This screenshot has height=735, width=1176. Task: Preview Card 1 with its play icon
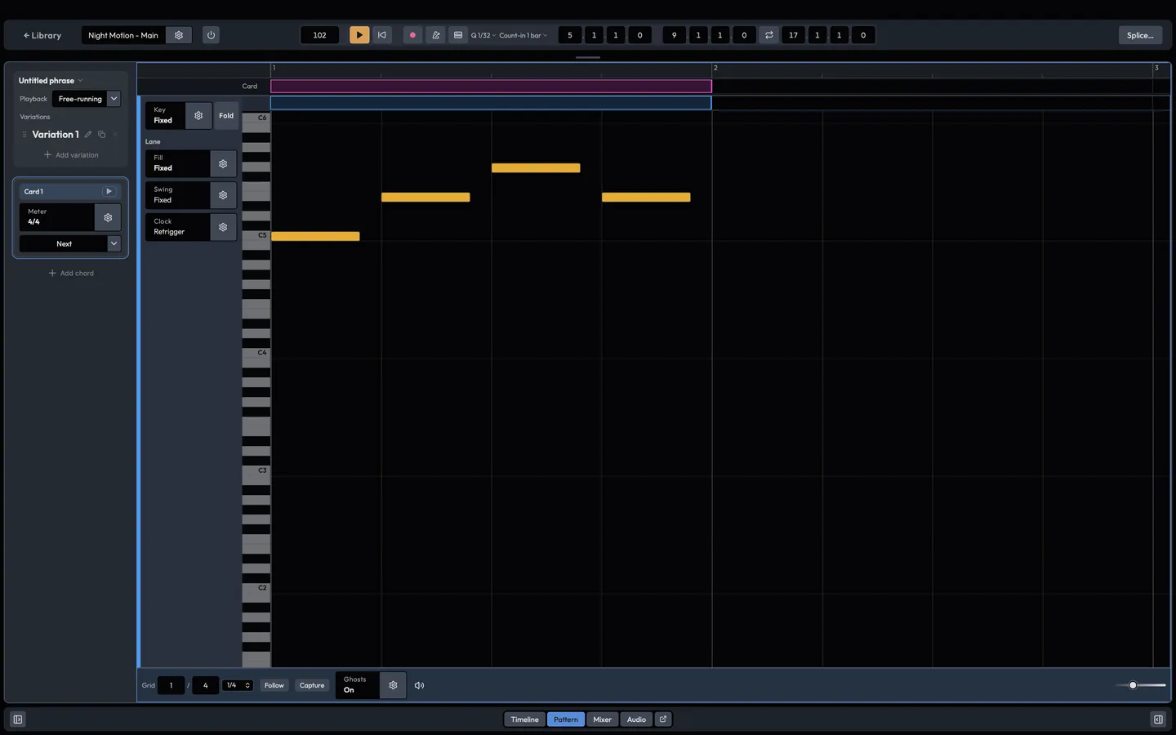109,191
